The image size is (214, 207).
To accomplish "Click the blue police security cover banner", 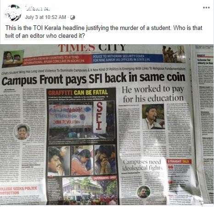I will [128, 58].
